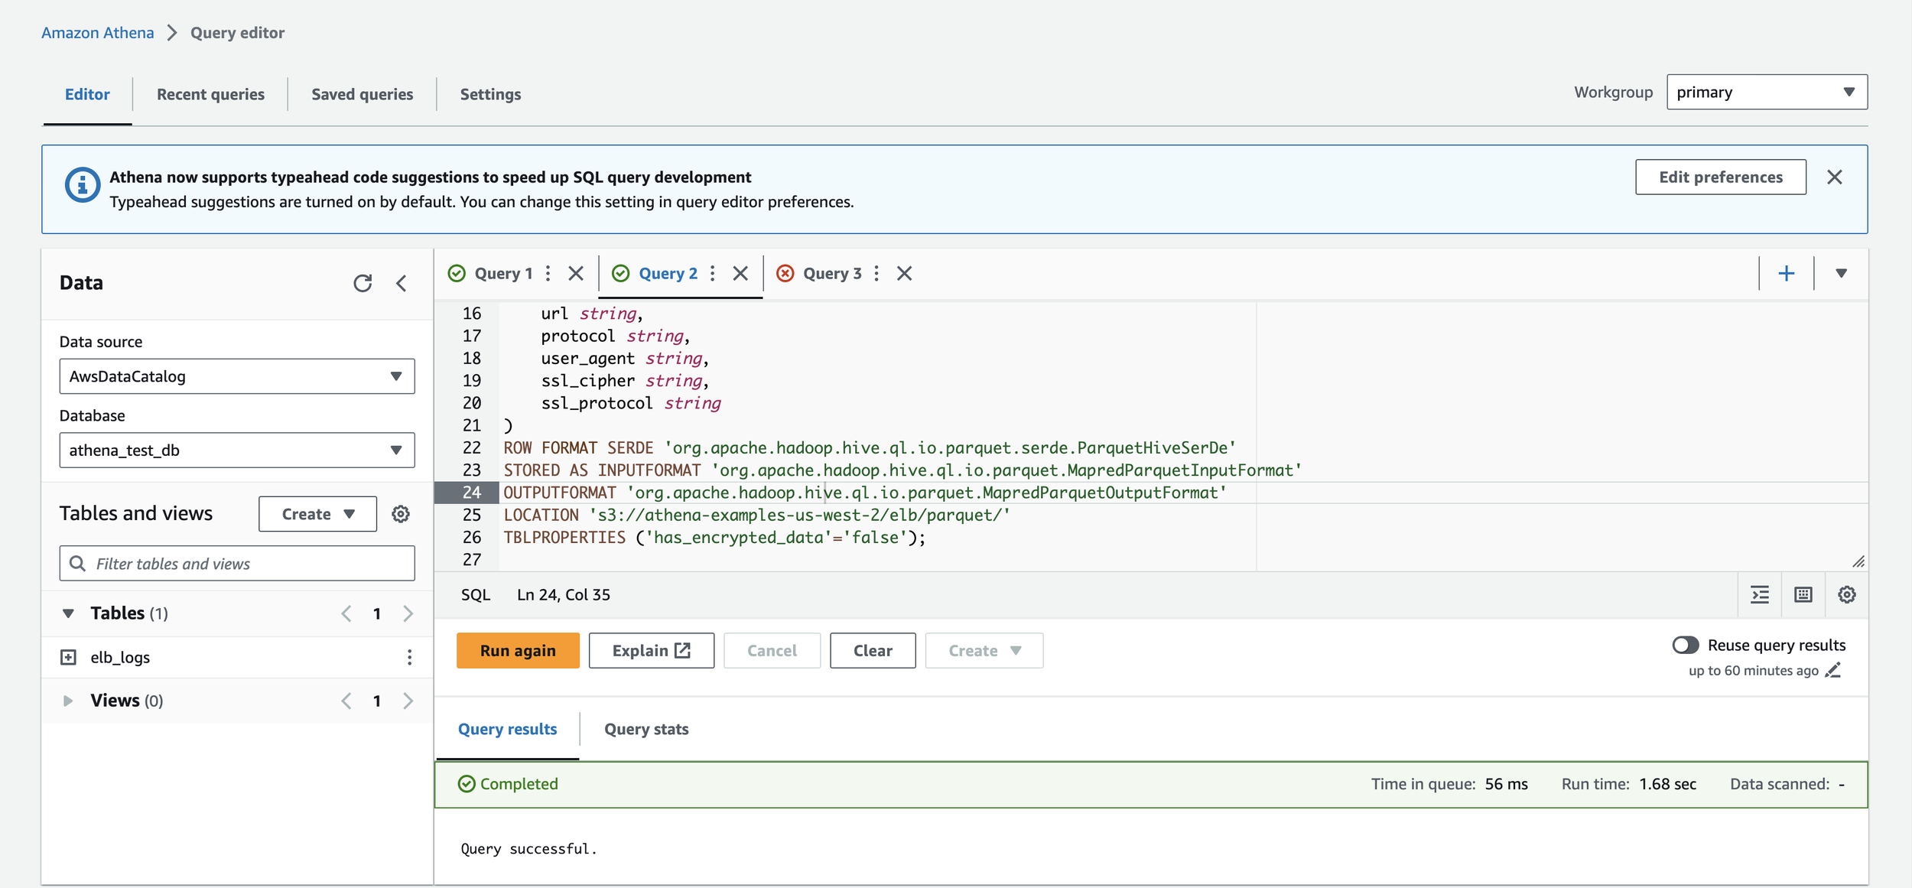1912x888 pixels.
Task: Click the add new query tab plus
Action: coord(1786,274)
